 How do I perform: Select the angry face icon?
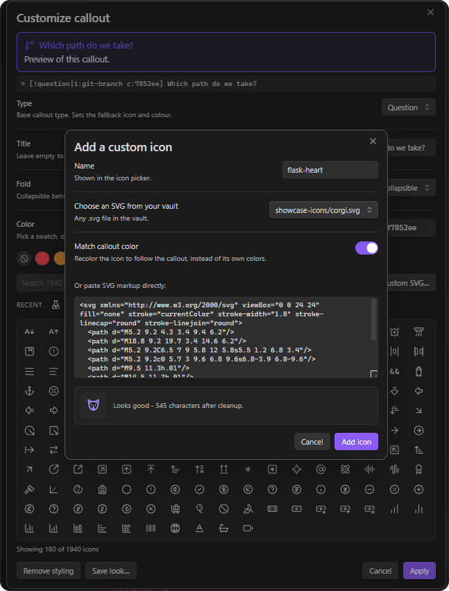53,391
